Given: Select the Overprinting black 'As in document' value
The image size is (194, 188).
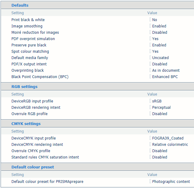Looking at the screenshot, I should click(166, 70).
